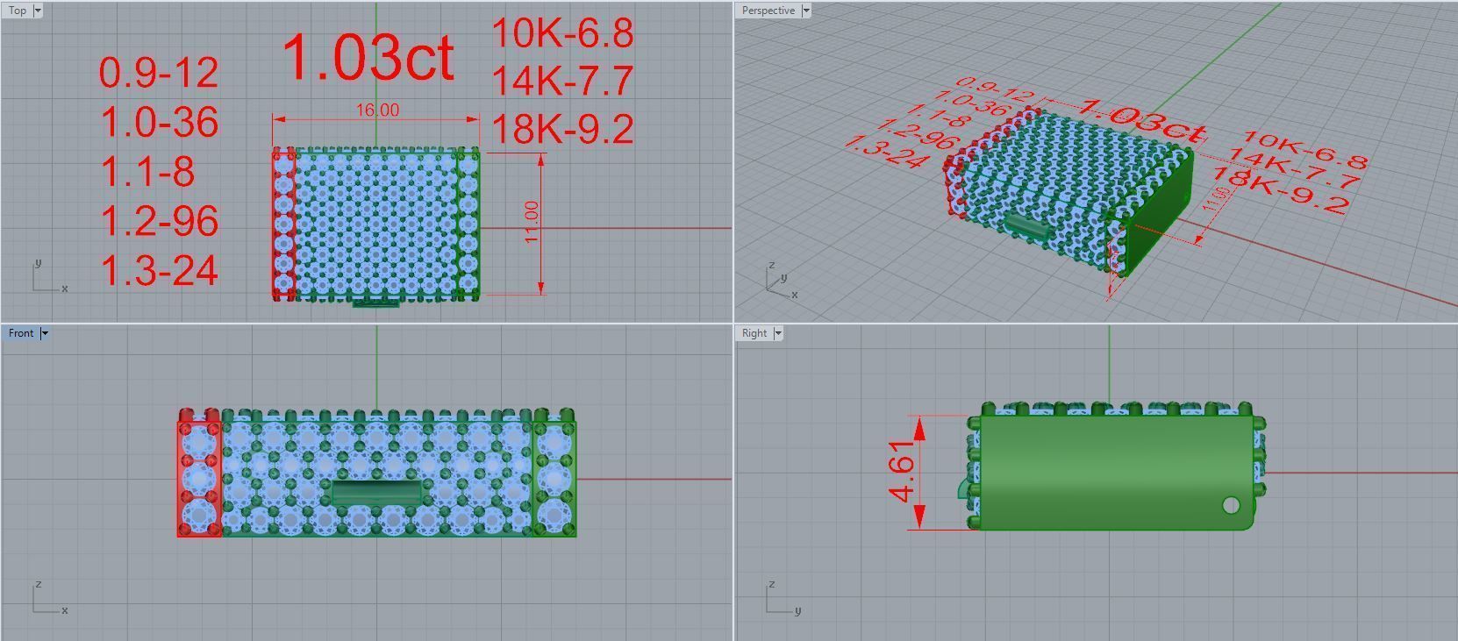Select the 1.2-96 stone count text
The width and height of the screenshot is (1458, 641).
click(x=159, y=221)
